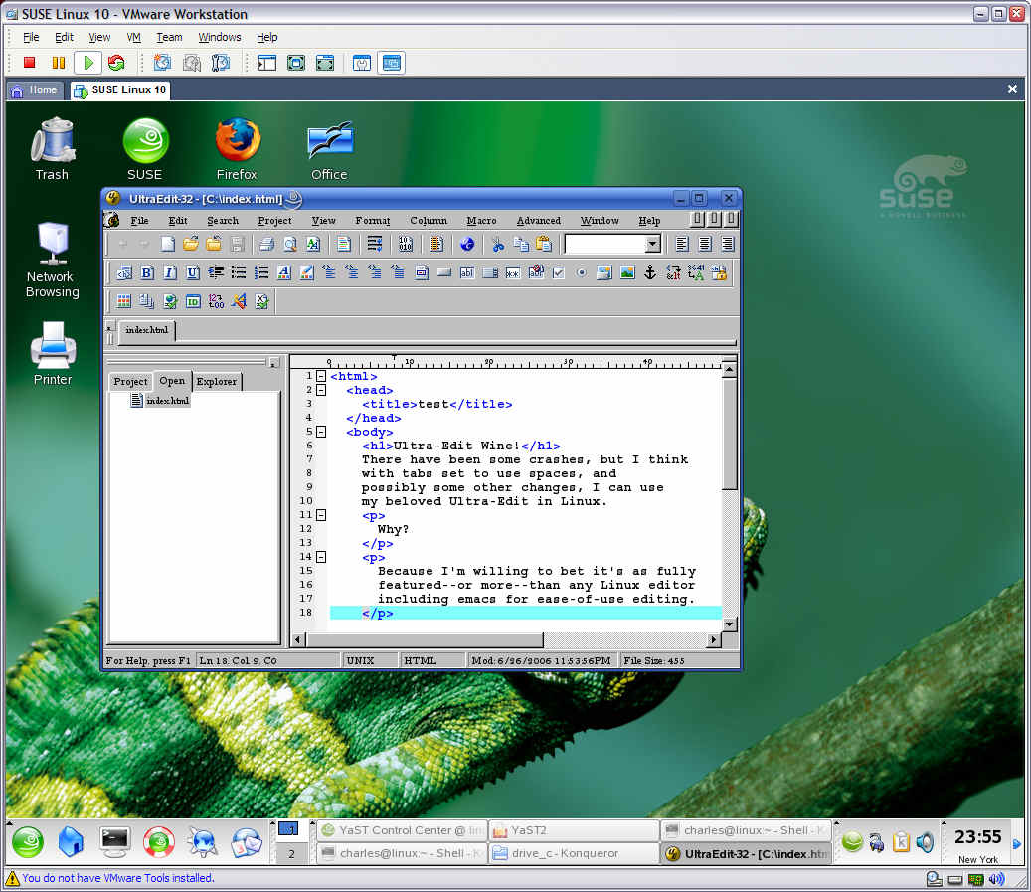Image resolution: width=1031 pixels, height=892 pixels.
Task: Click VMware Suspend pause button
Action: click(x=59, y=63)
